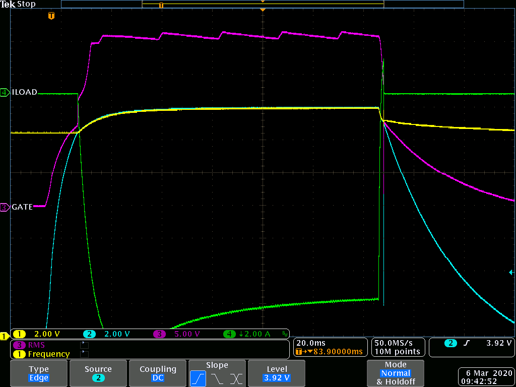
Task: Click the bandwidth limit BW icon
Action: coord(284,335)
